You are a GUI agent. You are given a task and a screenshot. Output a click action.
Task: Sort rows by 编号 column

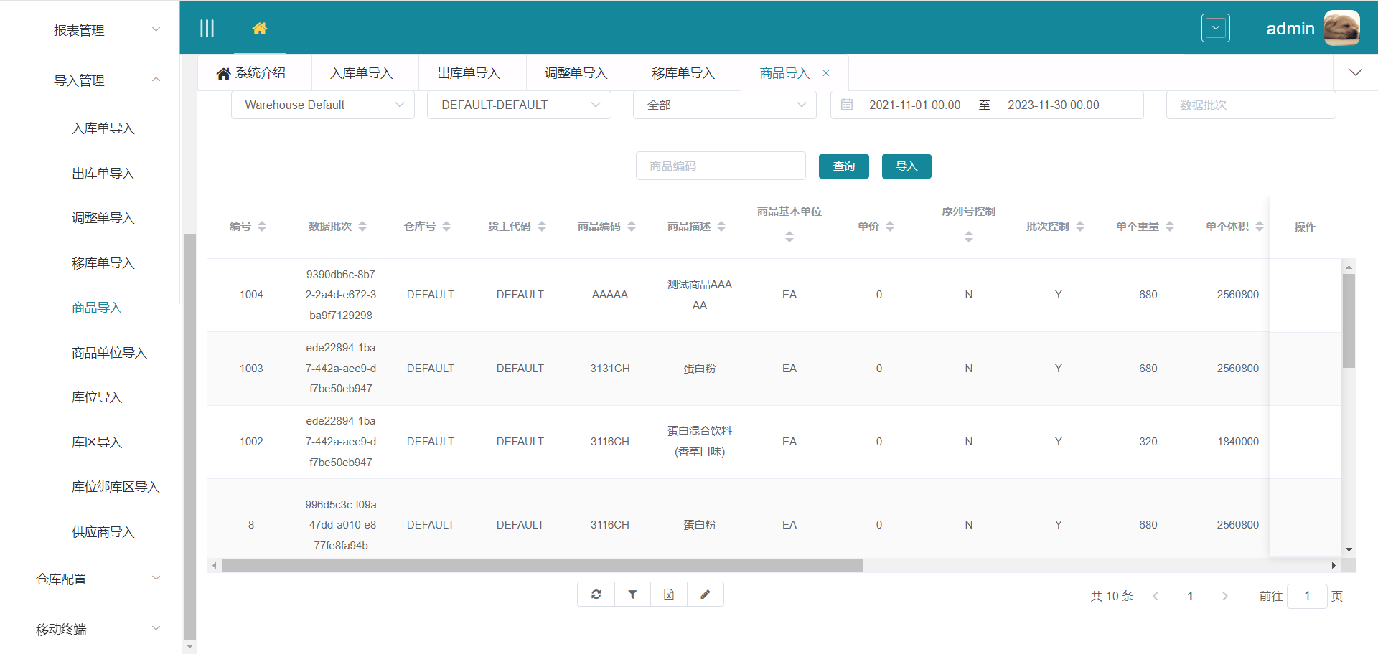[x=262, y=226]
